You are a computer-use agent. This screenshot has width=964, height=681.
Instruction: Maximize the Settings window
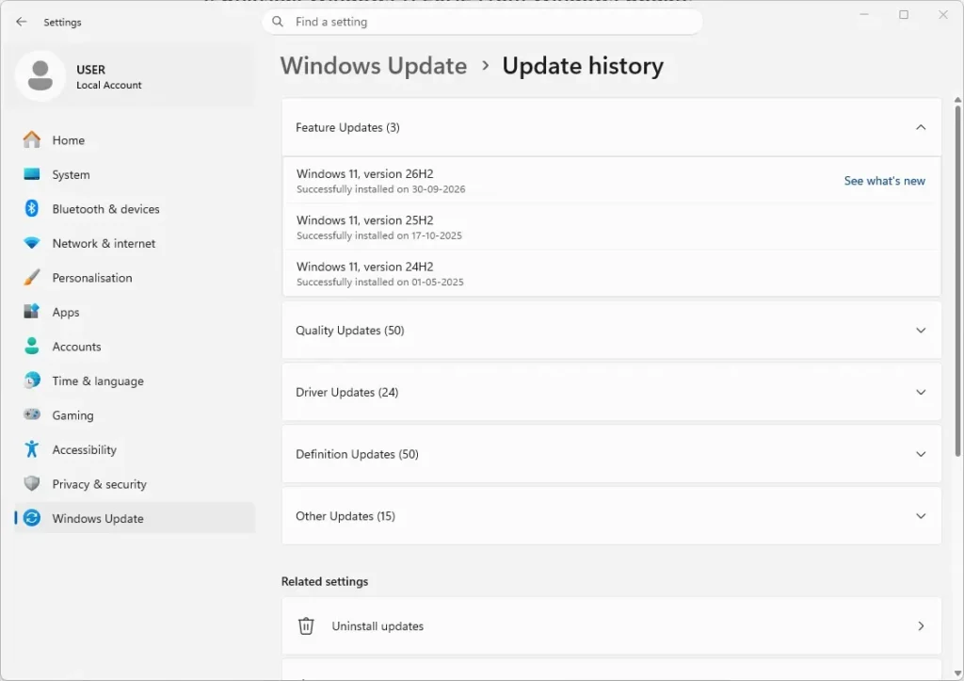903,15
